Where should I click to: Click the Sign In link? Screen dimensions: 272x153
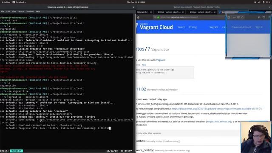pyautogui.click(x=259, y=27)
